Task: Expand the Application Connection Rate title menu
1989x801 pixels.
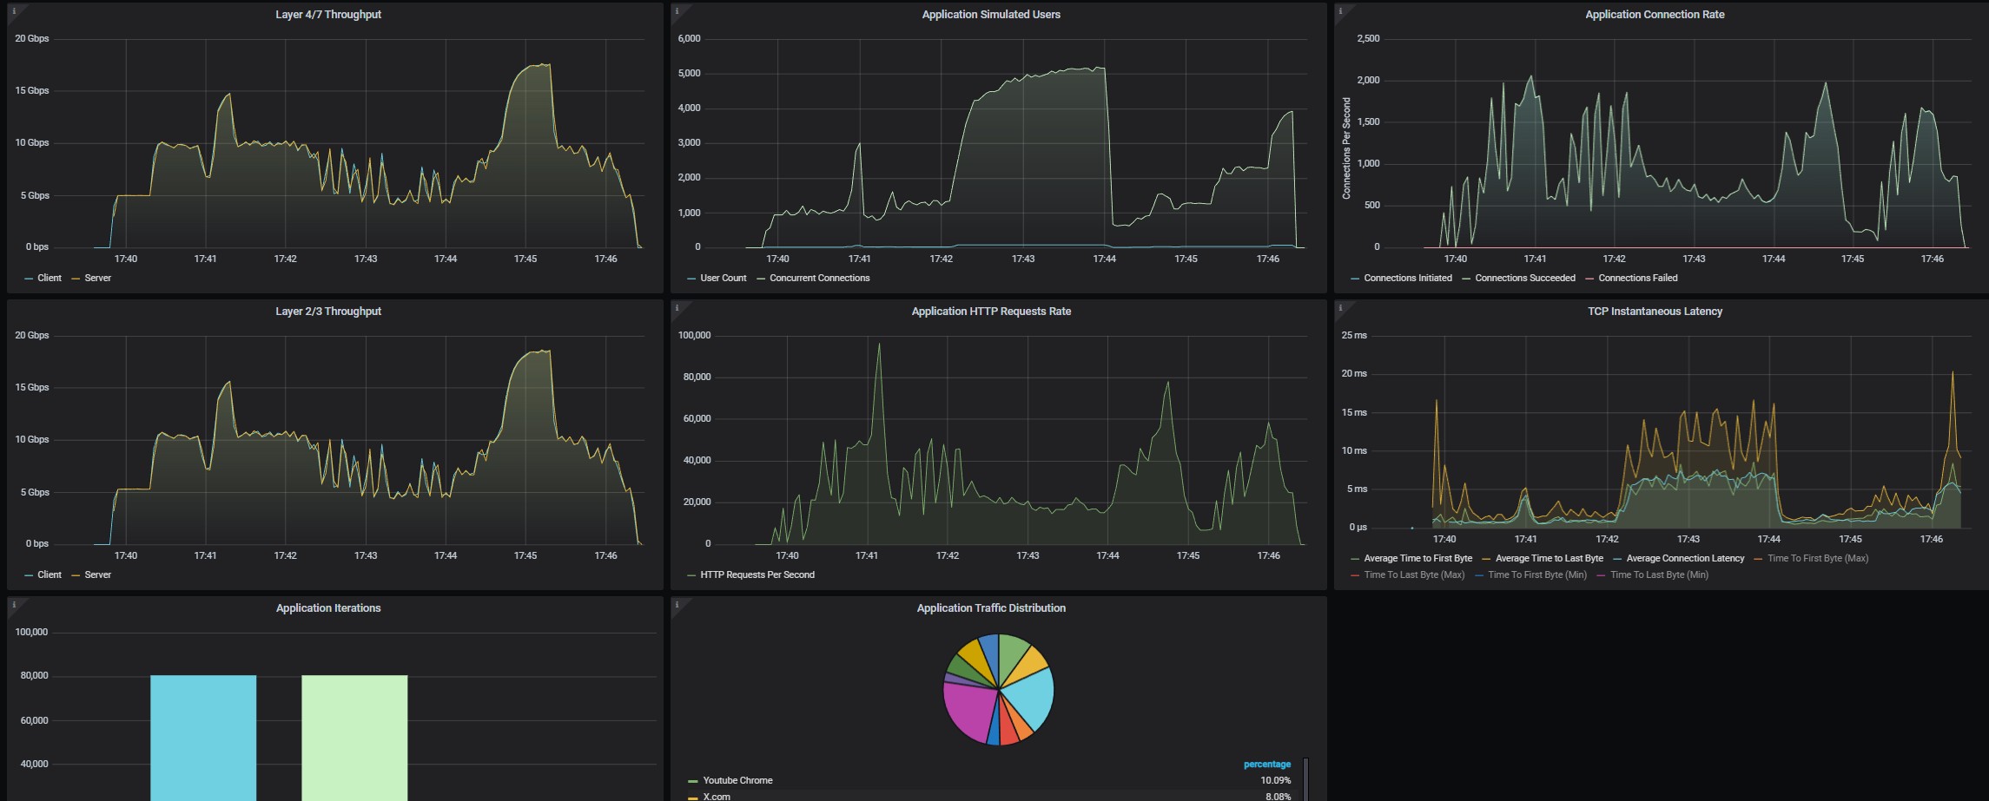Action: 1655,15
